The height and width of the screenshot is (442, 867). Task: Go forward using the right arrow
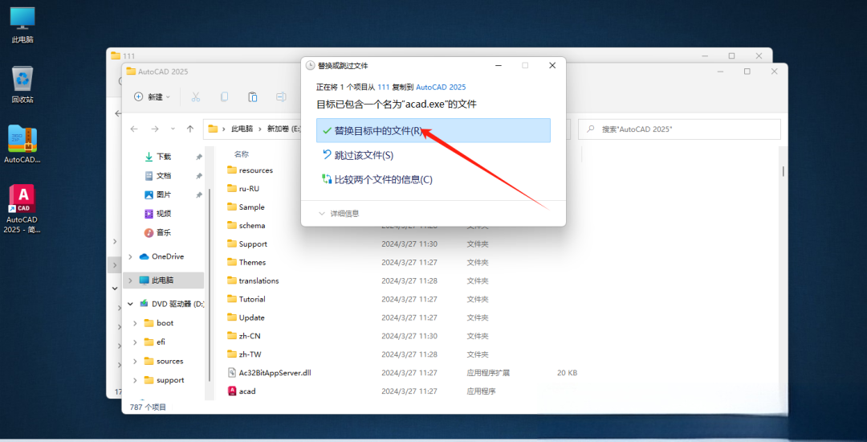(155, 129)
